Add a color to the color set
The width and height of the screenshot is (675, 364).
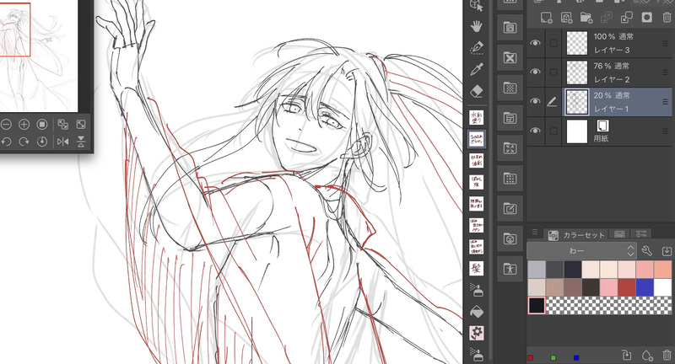click(x=646, y=355)
